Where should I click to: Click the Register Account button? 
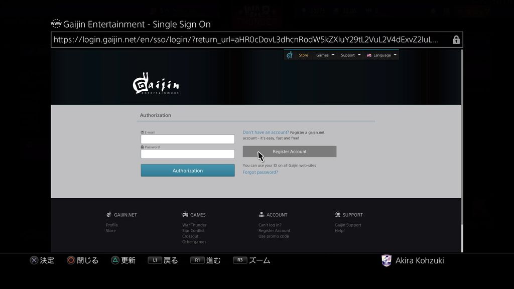click(290, 152)
